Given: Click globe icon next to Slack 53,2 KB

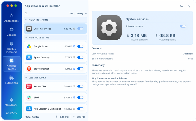Looking at the screenshot, I should click(74, 98).
